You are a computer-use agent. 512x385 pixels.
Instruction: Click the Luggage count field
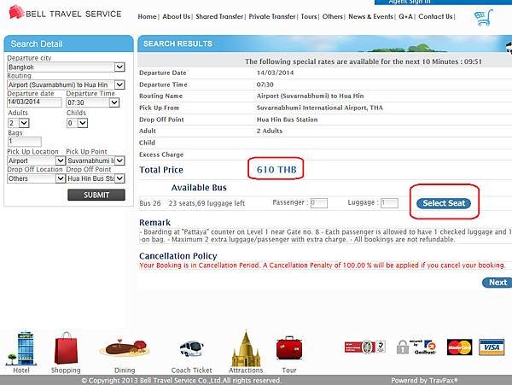(389, 203)
